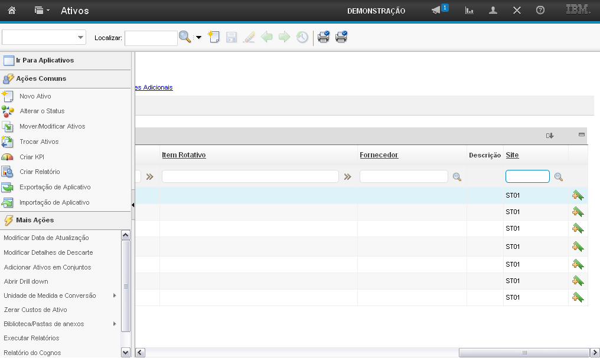
Task: Sort by the Item Rotativo column header
Action: pyautogui.click(x=184, y=155)
